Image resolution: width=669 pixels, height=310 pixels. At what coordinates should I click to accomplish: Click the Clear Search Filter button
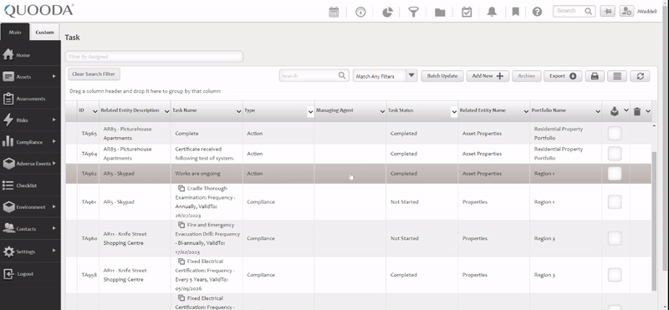(94, 74)
